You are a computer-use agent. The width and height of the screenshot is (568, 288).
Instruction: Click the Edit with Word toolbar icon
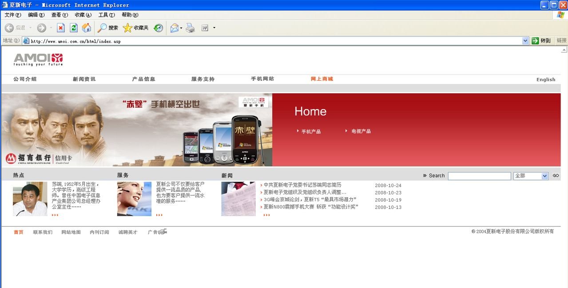[205, 28]
